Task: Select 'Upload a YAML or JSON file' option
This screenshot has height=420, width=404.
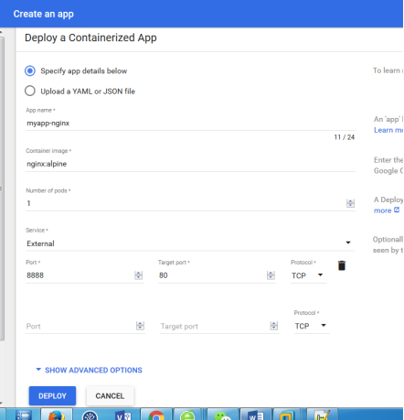Action: point(30,91)
